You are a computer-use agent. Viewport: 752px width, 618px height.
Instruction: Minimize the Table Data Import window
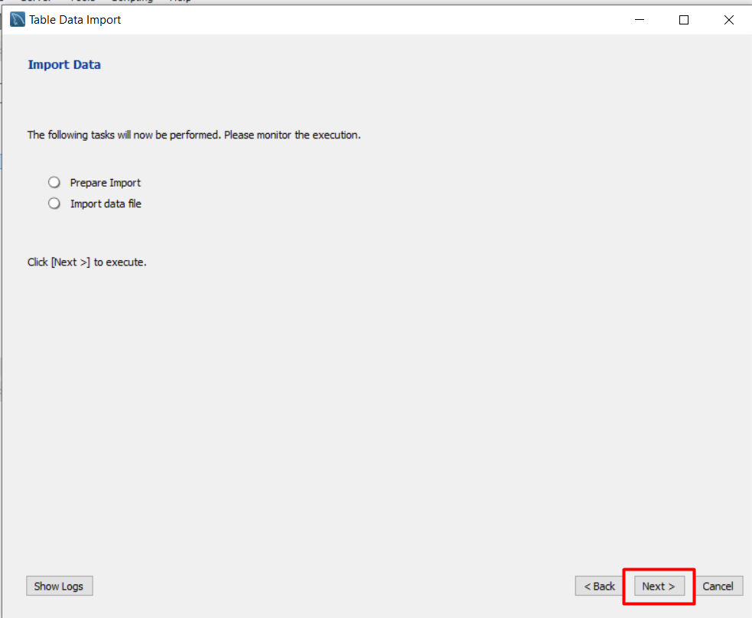tap(639, 20)
